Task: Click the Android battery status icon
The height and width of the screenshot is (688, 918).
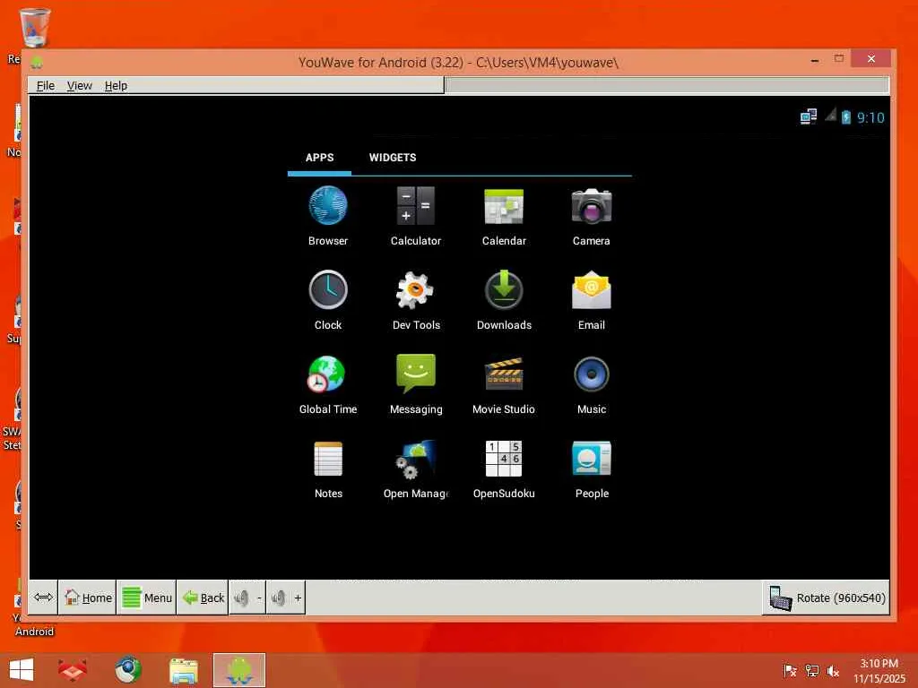Action: click(846, 117)
